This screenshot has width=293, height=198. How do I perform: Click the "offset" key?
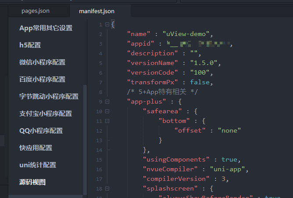click(190, 131)
